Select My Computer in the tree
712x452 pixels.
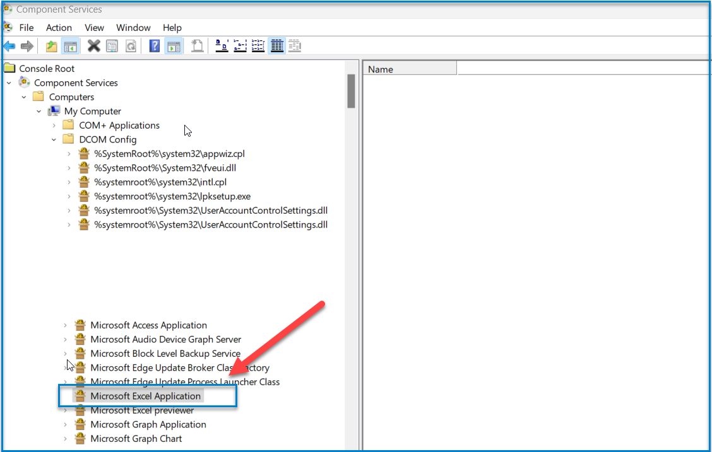coord(93,111)
